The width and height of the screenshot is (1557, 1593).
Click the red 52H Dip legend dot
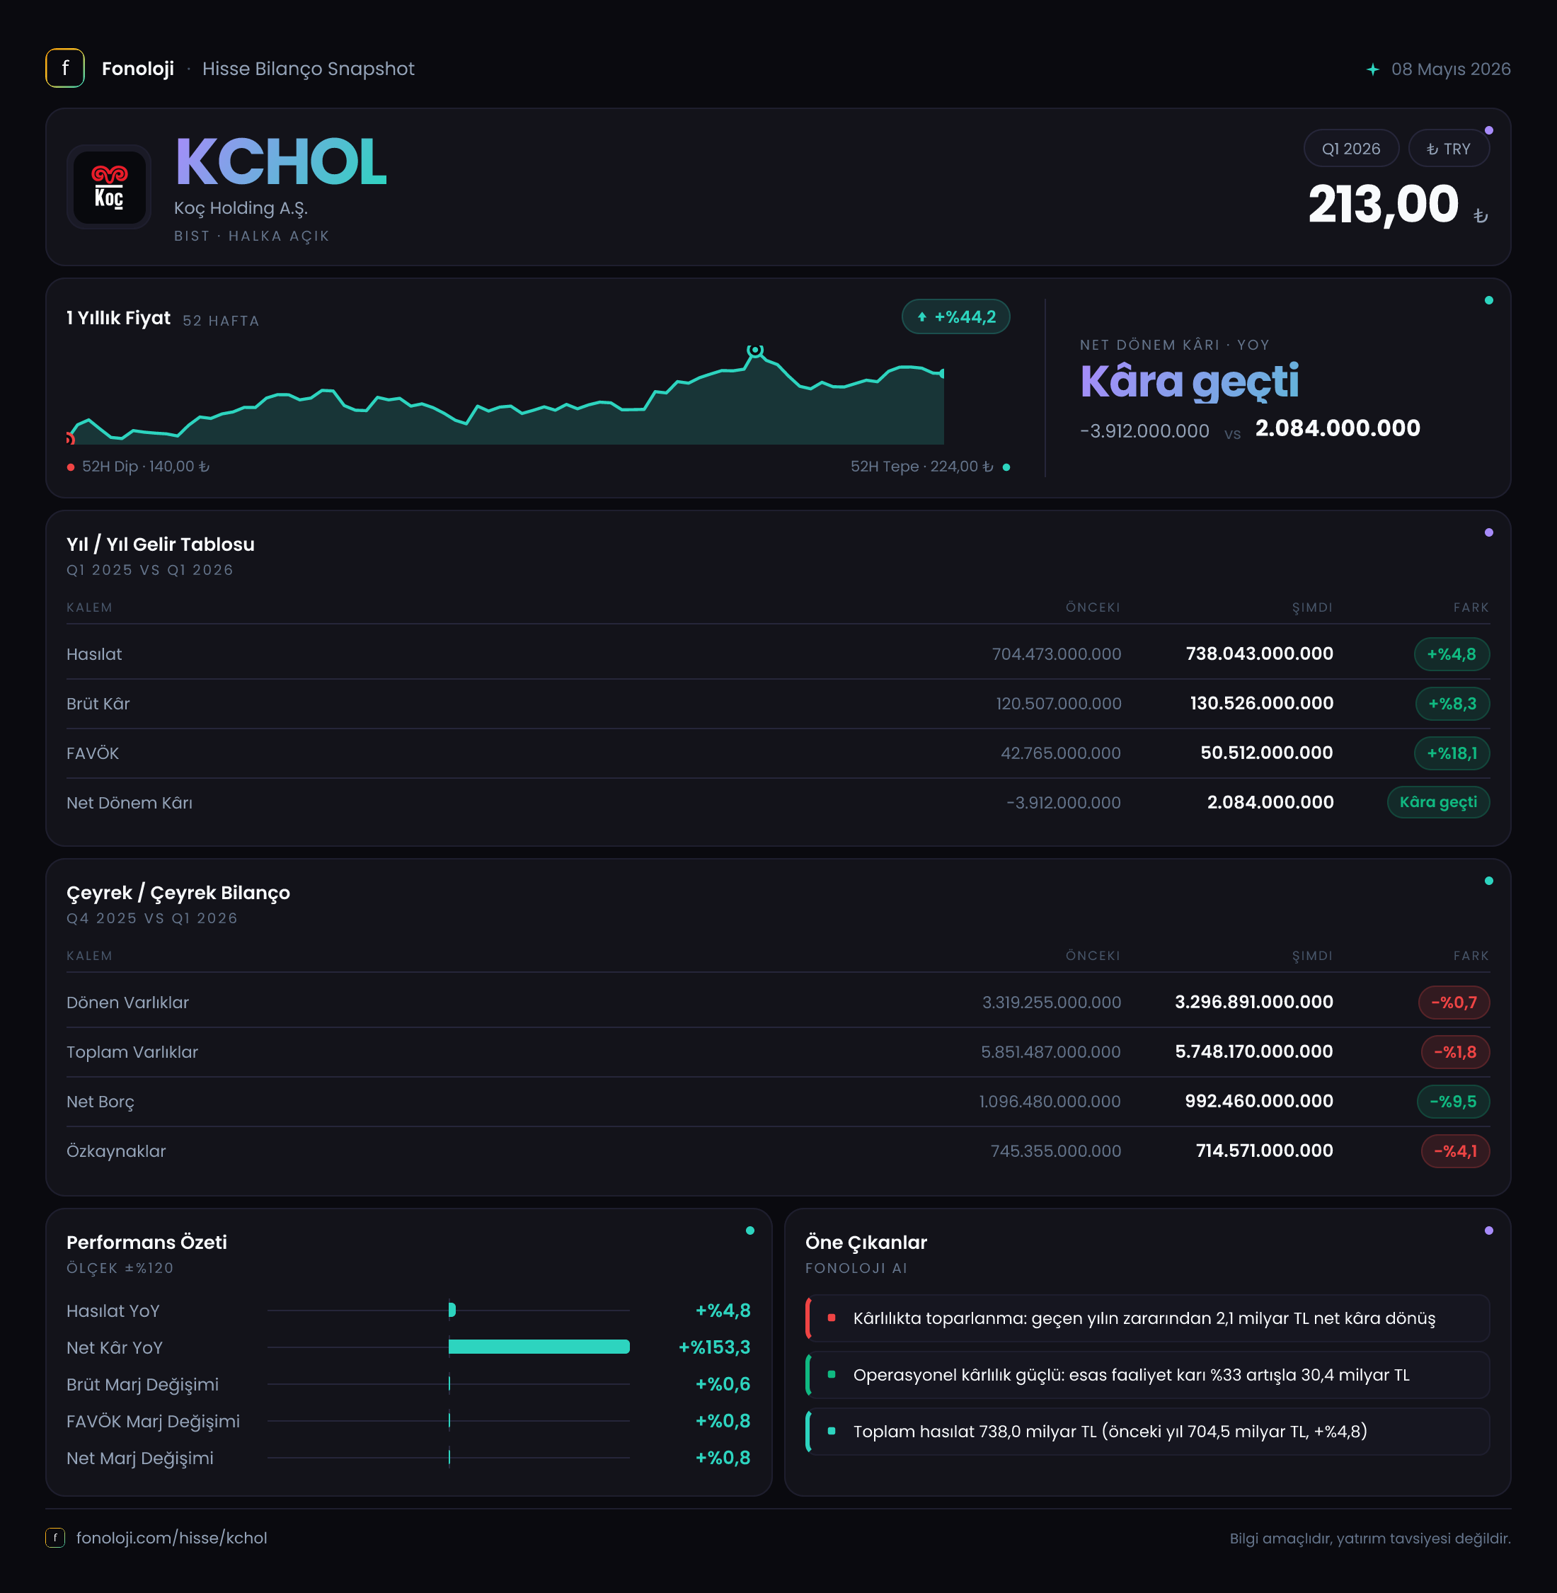pyautogui.click(x=71, y=467)
